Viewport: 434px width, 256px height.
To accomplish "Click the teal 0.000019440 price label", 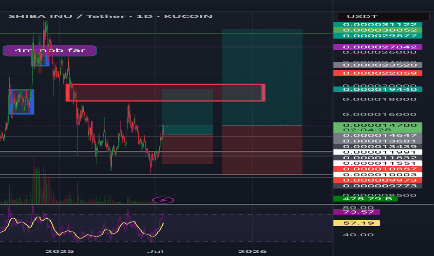I will pyautogui.click(x=378, y=89).
